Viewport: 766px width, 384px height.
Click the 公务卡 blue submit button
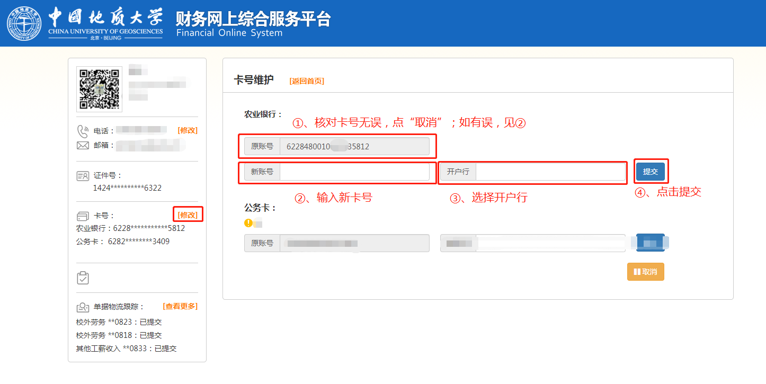[651, 243]
